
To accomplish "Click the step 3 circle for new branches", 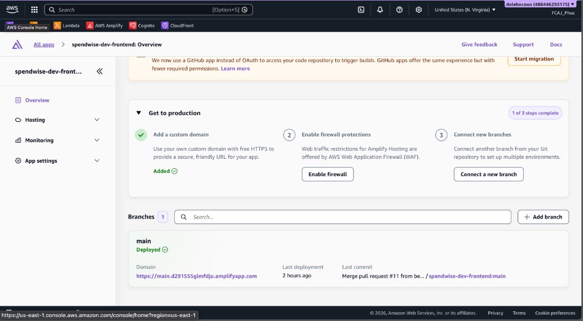I will (441, 135).
